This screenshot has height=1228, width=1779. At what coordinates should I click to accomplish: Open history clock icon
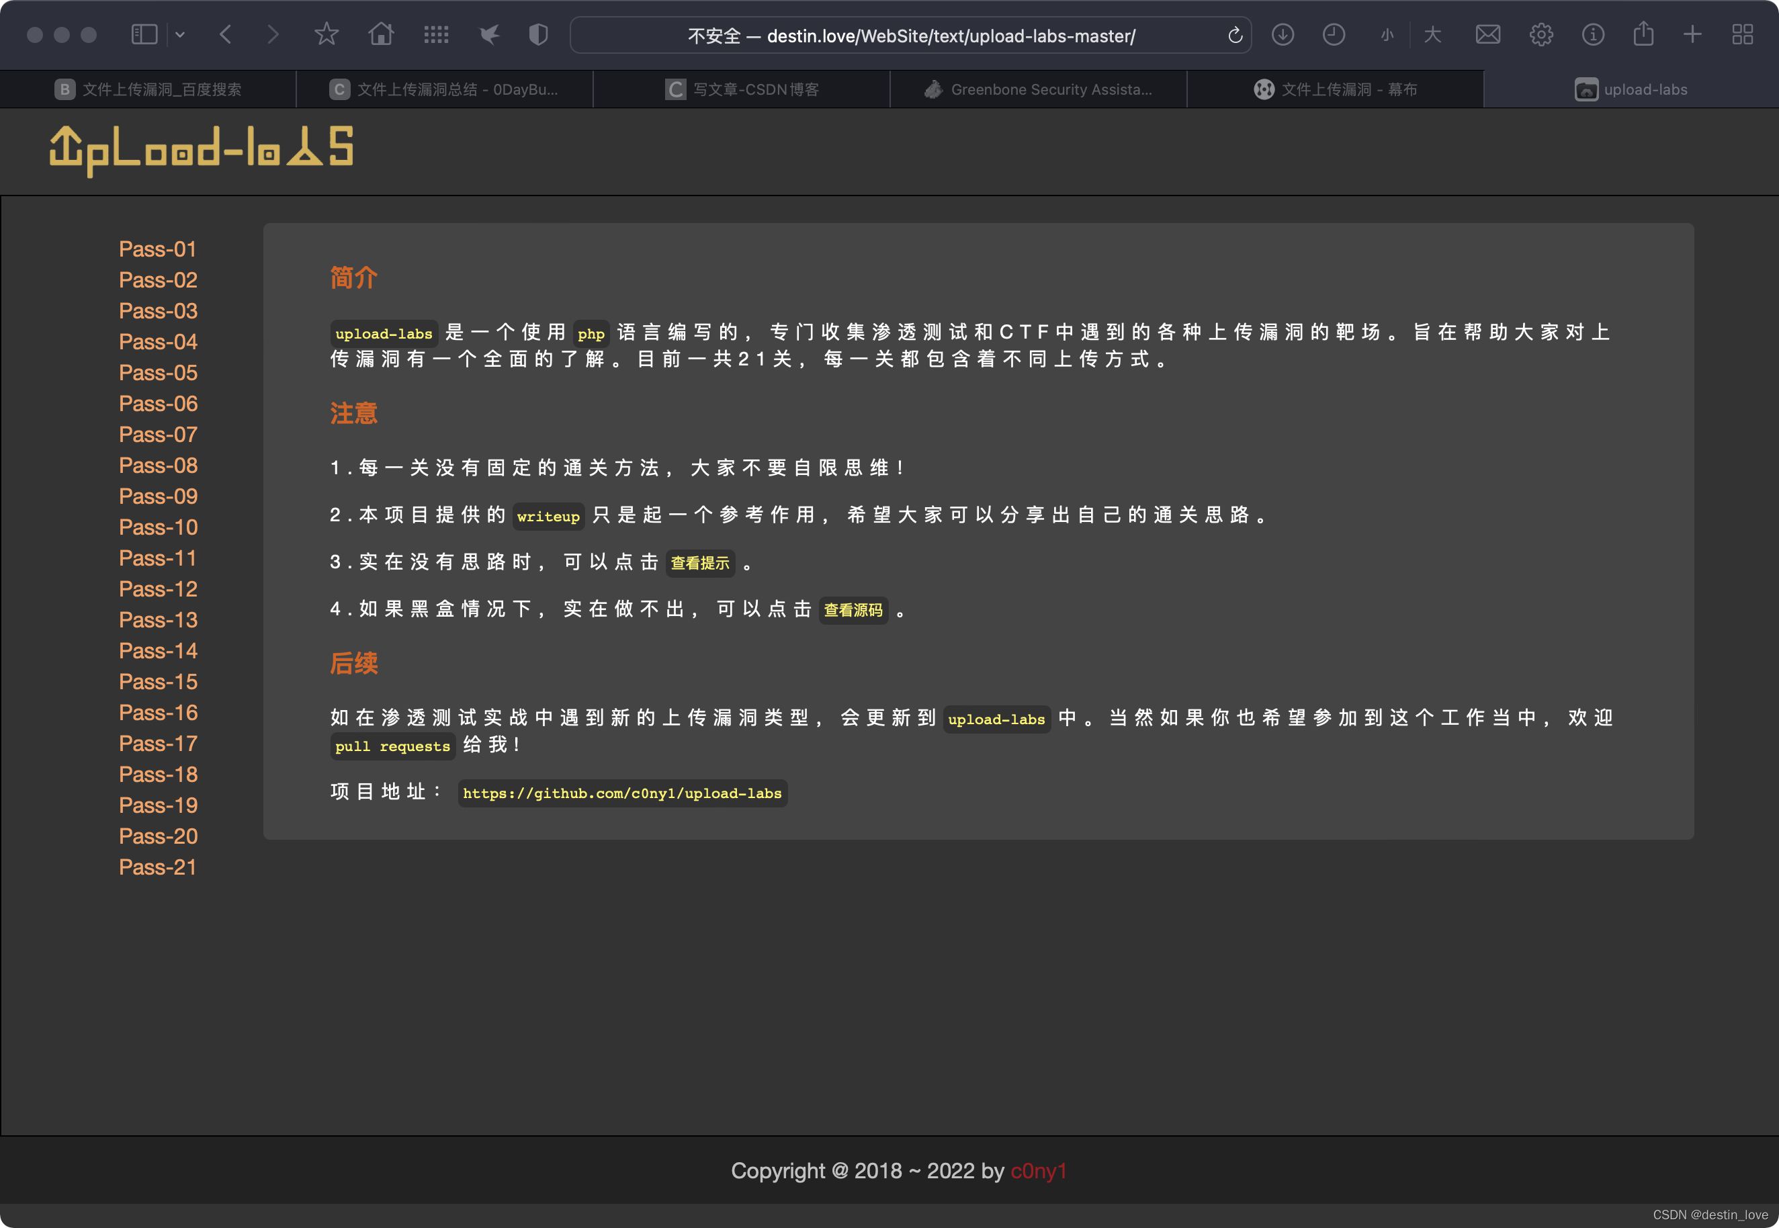click(x=1334, y=35)
